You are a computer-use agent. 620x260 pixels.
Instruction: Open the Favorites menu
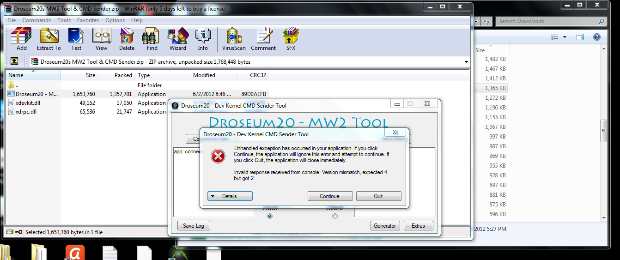click(88, 20)
